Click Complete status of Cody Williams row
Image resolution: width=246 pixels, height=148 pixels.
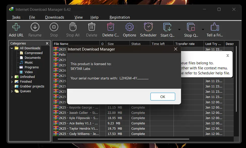click(x=138, y=134)
